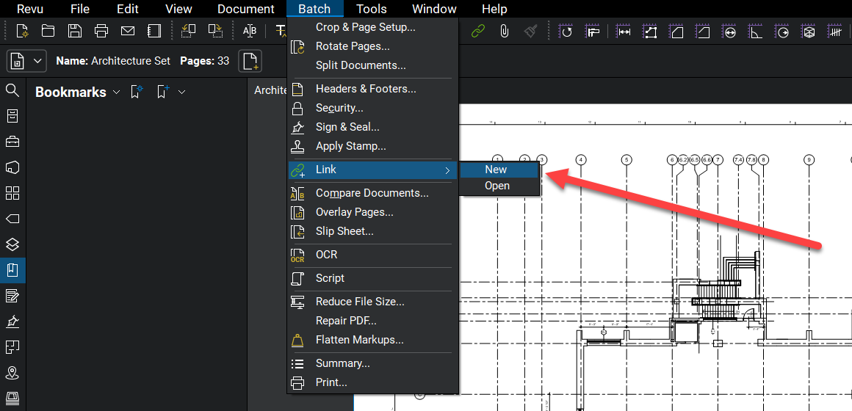Click the Email envelope toolbar icon

128,31
